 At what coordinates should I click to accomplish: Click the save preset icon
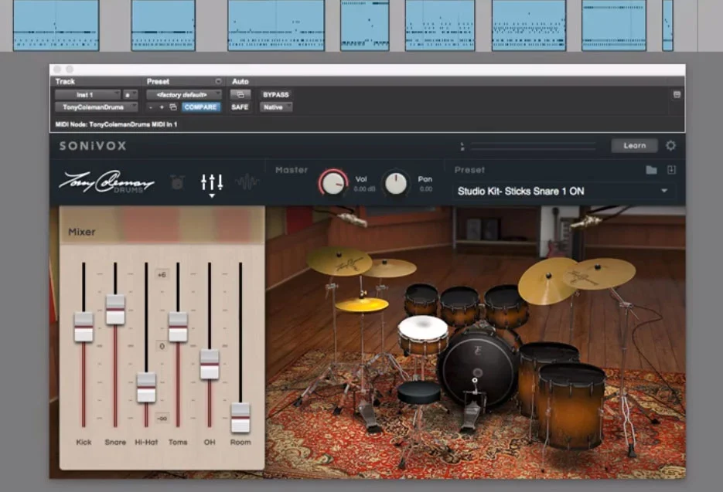671,170
